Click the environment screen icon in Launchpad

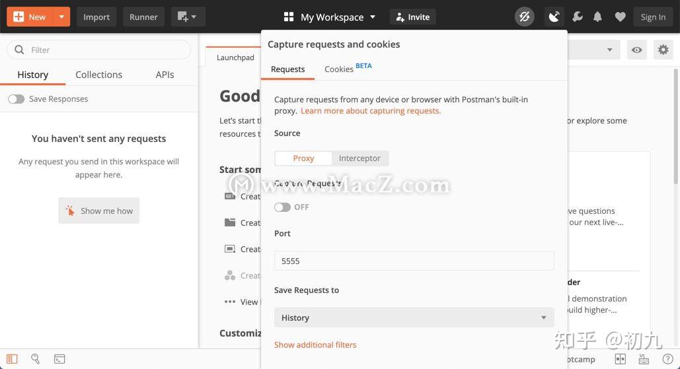coord(230,249)
